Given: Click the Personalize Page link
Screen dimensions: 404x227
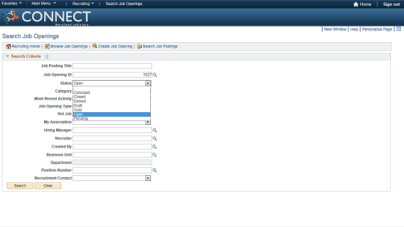Looking at the screenshot, I should (377, 30).
